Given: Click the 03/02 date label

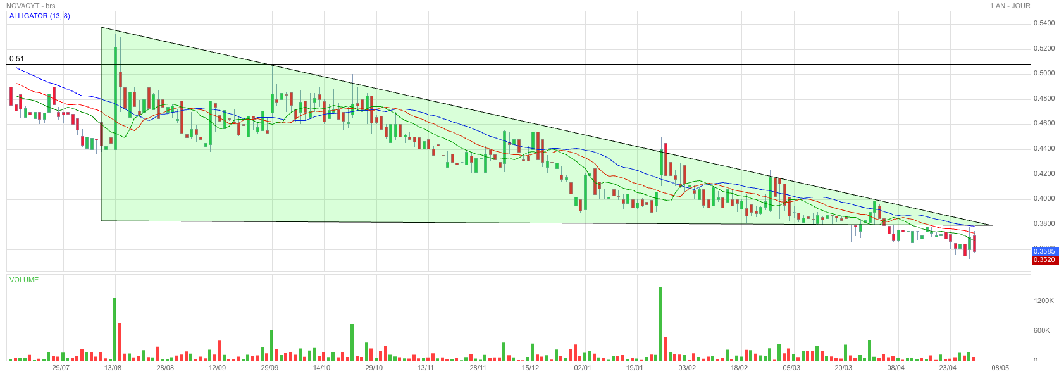Looking at the screenshot, I should [x=687, y=368].
